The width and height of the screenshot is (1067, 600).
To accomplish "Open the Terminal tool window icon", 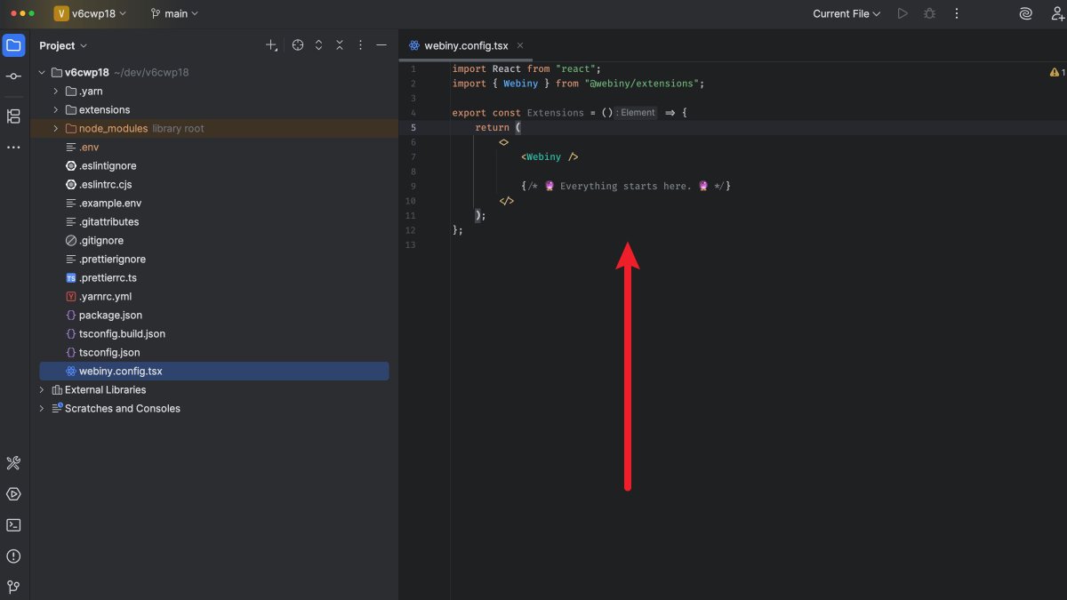I will [x=13, y=524].
